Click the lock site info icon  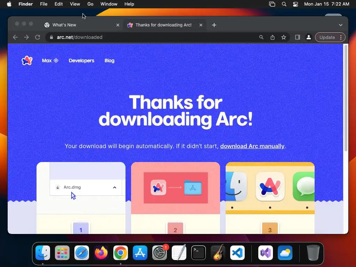coord(51,37)
